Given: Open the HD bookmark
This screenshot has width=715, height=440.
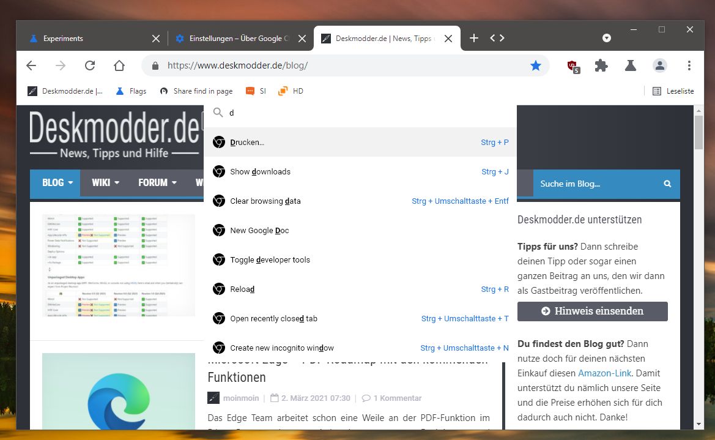Looking at the screenshot, I should click(291, 91).
